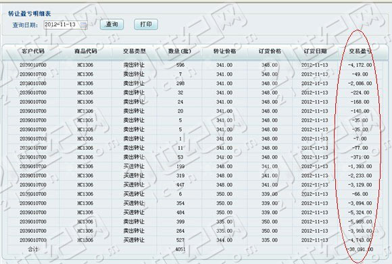
Task: Select the profit/loss cell -140.00
Action: pyautogui.click(x=360, y=111)
